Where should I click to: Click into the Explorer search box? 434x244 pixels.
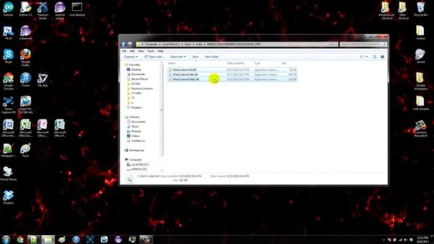[x=363, y=44]
